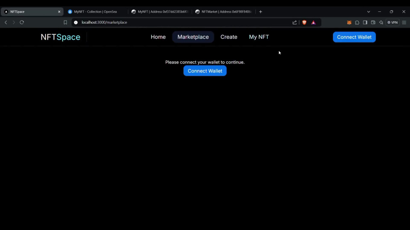Click Connect Wallet in the header
This screenshot has width=410, height=230.
pos(354,37)
